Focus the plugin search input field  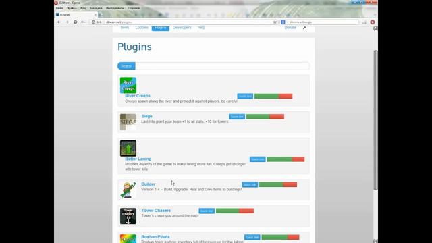point(222,66)
